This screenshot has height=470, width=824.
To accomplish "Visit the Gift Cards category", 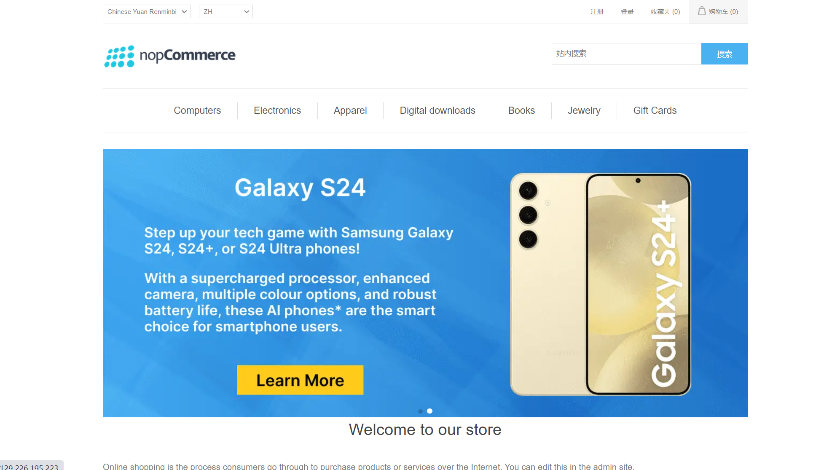I will coord(655,110).
